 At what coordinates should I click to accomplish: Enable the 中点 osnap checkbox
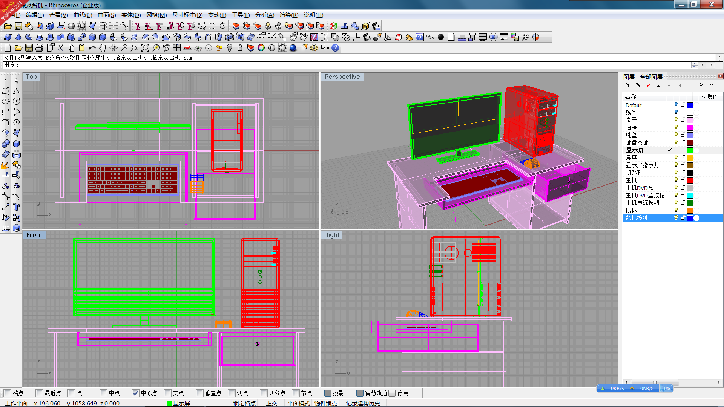click(x=103, y=393)
